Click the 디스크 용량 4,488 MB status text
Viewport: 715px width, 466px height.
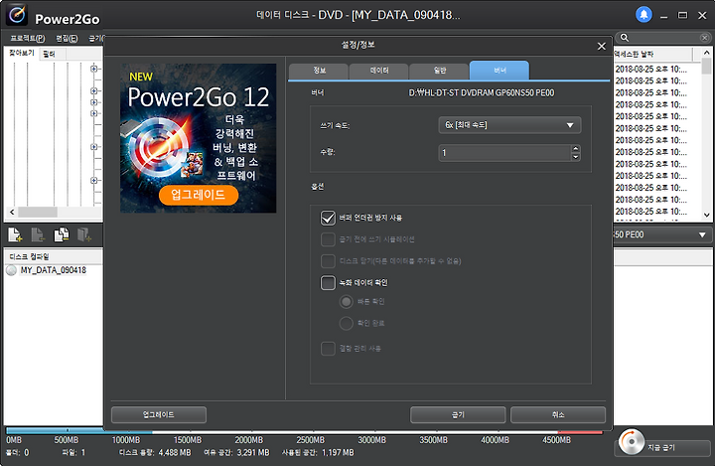(155, 453)
